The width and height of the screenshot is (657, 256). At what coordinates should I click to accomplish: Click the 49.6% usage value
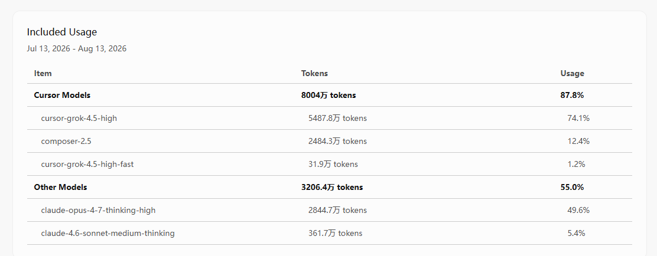point(578,211)
